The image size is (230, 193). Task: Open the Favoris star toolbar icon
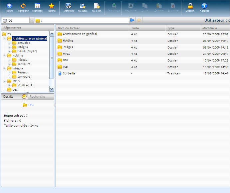click(51, 6)
